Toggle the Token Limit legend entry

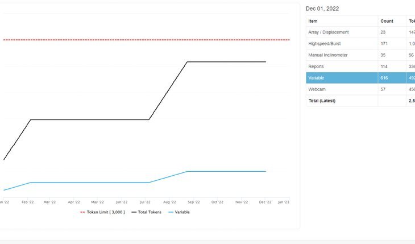pyautogui.click(x=102, y=212)
